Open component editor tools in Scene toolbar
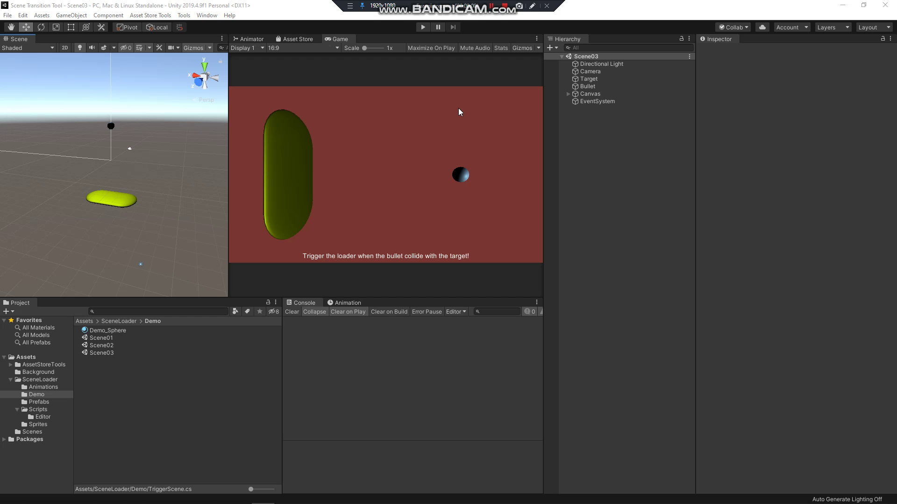The image size is (897, 504). [159, 48]
